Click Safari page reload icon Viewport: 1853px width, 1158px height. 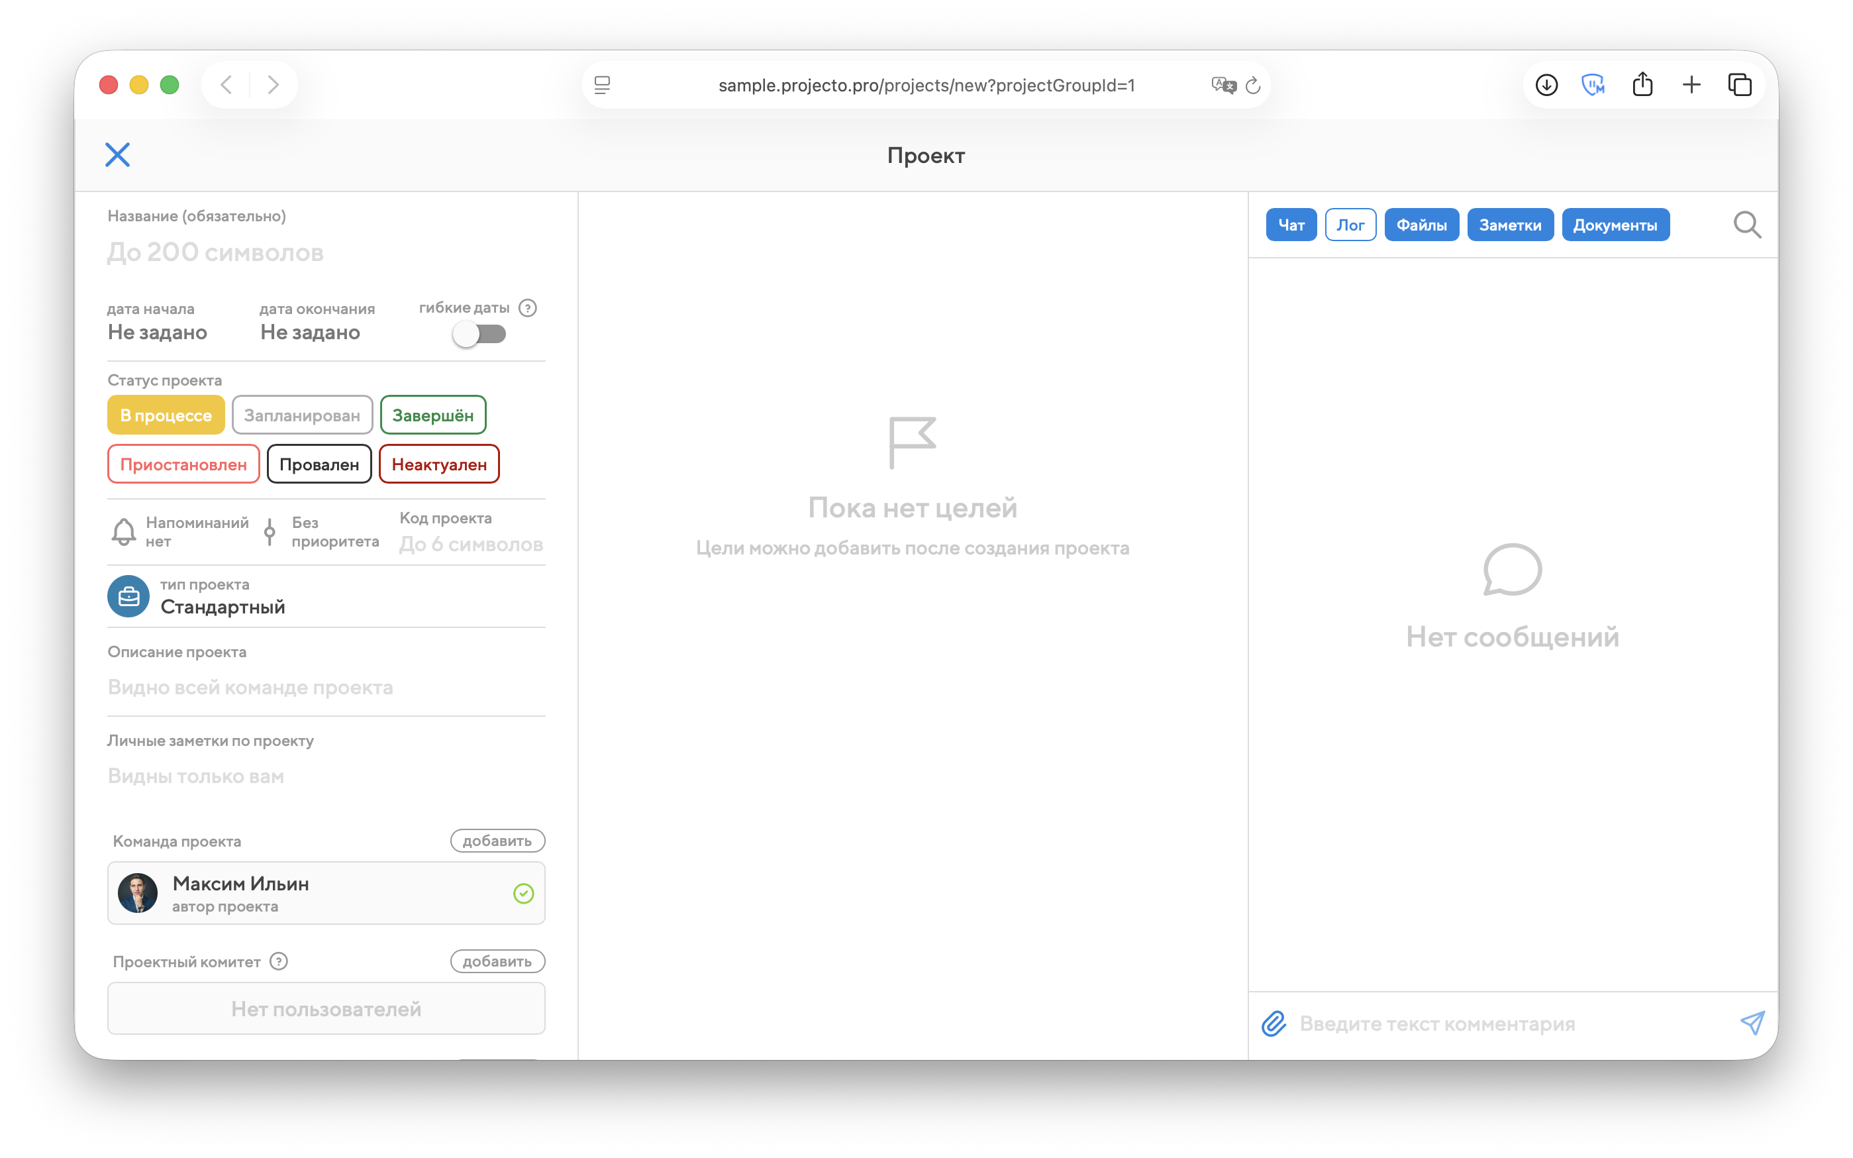1252,85
